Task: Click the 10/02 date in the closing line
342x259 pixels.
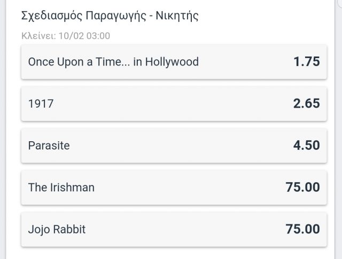Action: click(x=71, y=36)
